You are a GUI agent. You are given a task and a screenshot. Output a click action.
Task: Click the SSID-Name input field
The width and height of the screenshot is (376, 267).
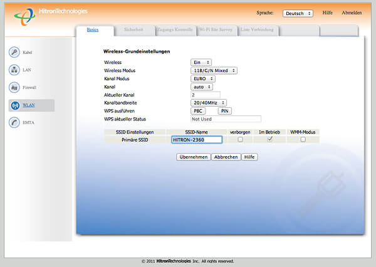[196, 140]
